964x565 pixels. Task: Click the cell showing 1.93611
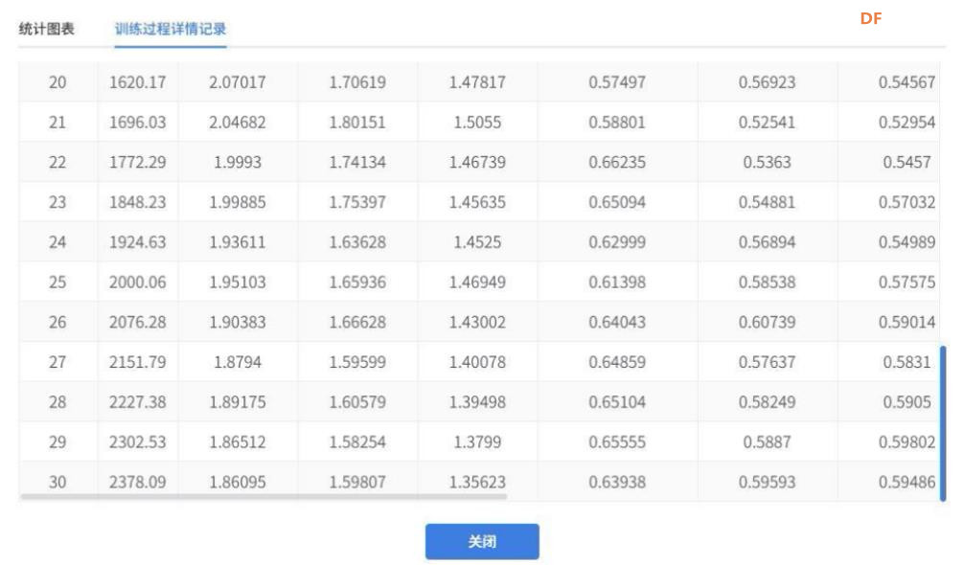point(238,242)
